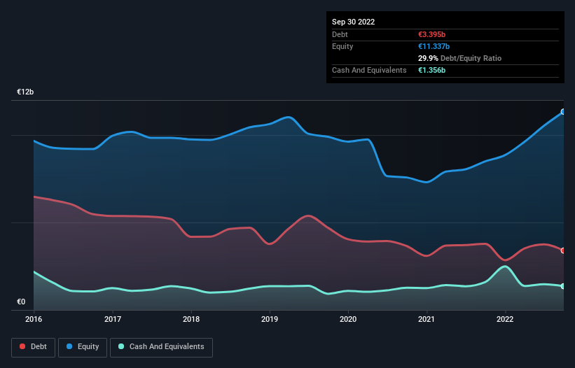This screenshot has width=575, height=368.
Task: Click the €3.395b debt value
Action: pyautogui.click(x=431, y=34)
